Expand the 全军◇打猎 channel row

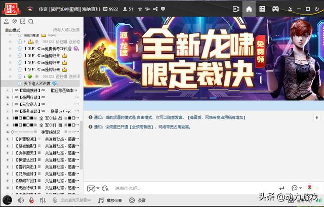pos(8,125)
